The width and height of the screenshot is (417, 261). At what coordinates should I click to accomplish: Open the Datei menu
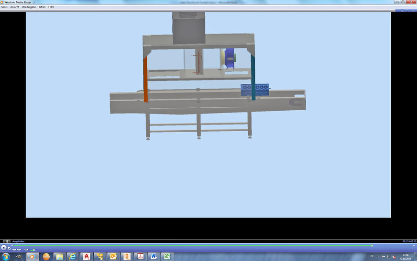(x=5, y=7)
